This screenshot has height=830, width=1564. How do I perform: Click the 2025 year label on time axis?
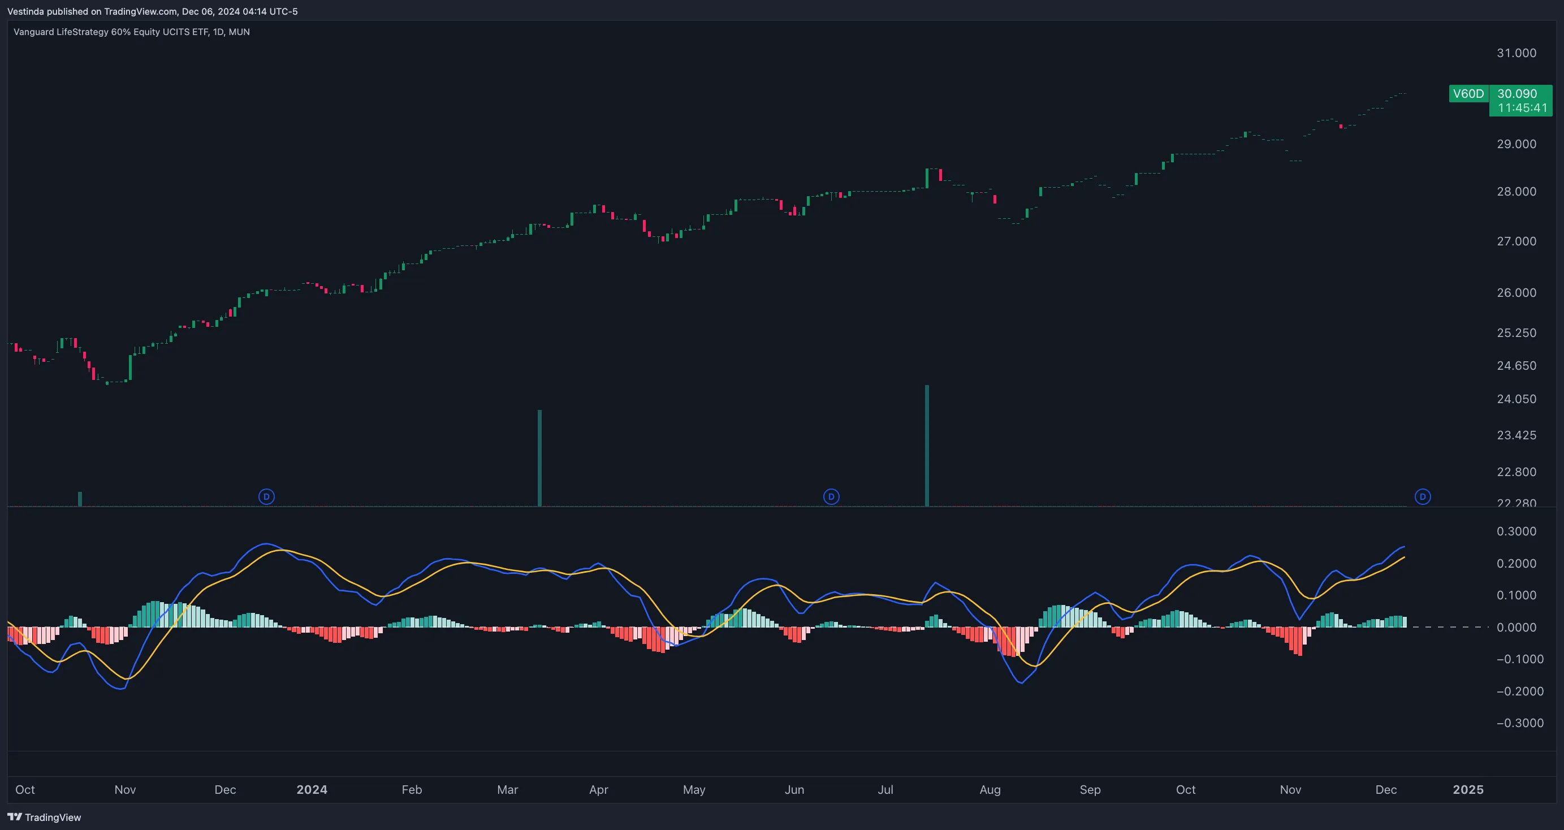pos(1468,789)
